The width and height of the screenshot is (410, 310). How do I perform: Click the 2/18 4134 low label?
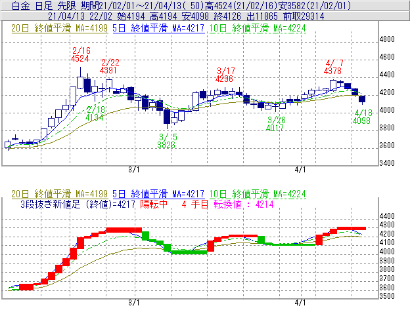click(95, 113)
